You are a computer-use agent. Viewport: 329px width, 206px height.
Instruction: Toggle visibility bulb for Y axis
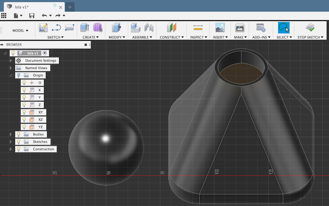pos(24,97)
